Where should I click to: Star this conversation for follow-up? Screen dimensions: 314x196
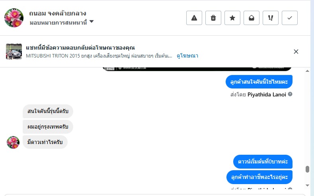[x=232, y=18]
